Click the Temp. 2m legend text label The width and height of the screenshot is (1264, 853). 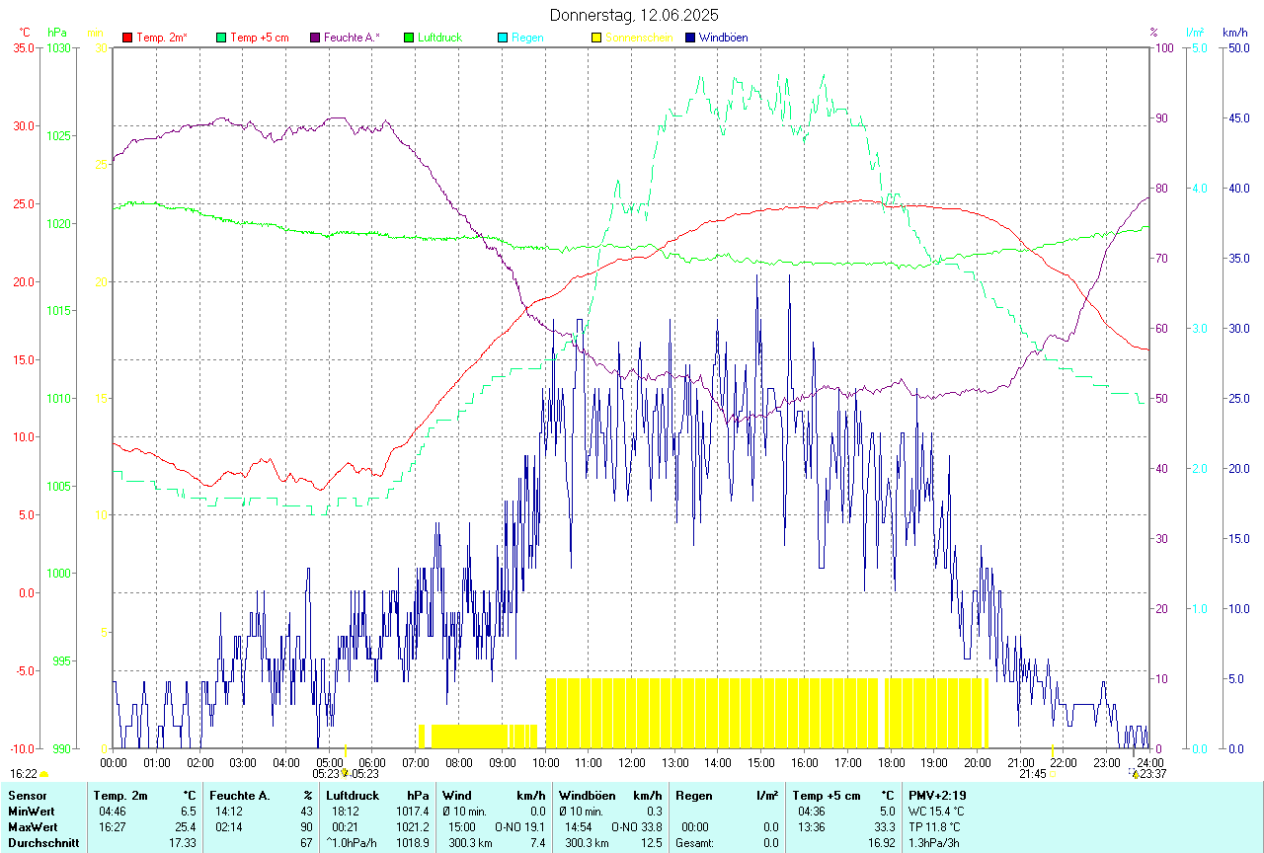click(162, 38)
